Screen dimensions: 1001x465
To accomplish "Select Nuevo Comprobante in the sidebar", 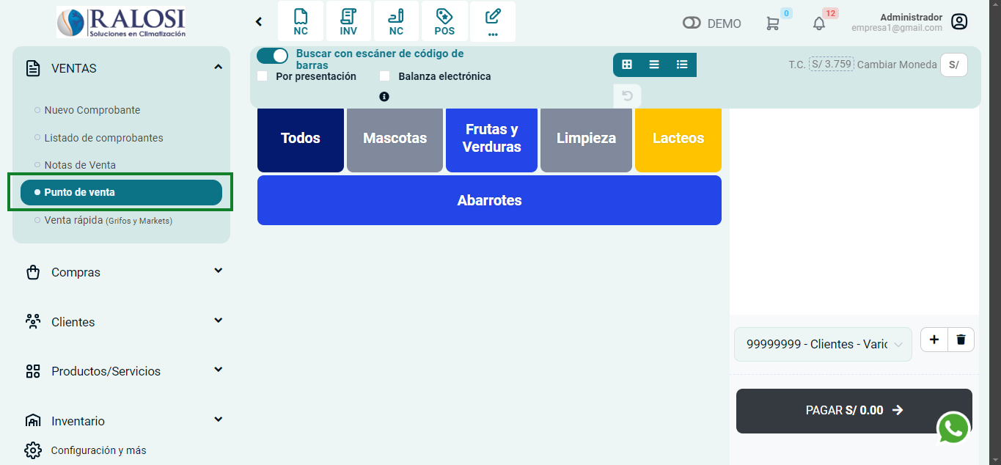I will tap(92, 110).
